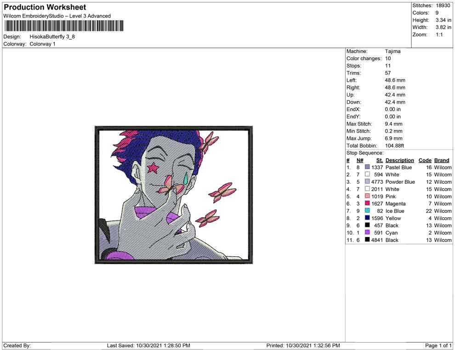Click the 'Ice Blue' description text
The image size is (455, 350).
click(395, 211)
